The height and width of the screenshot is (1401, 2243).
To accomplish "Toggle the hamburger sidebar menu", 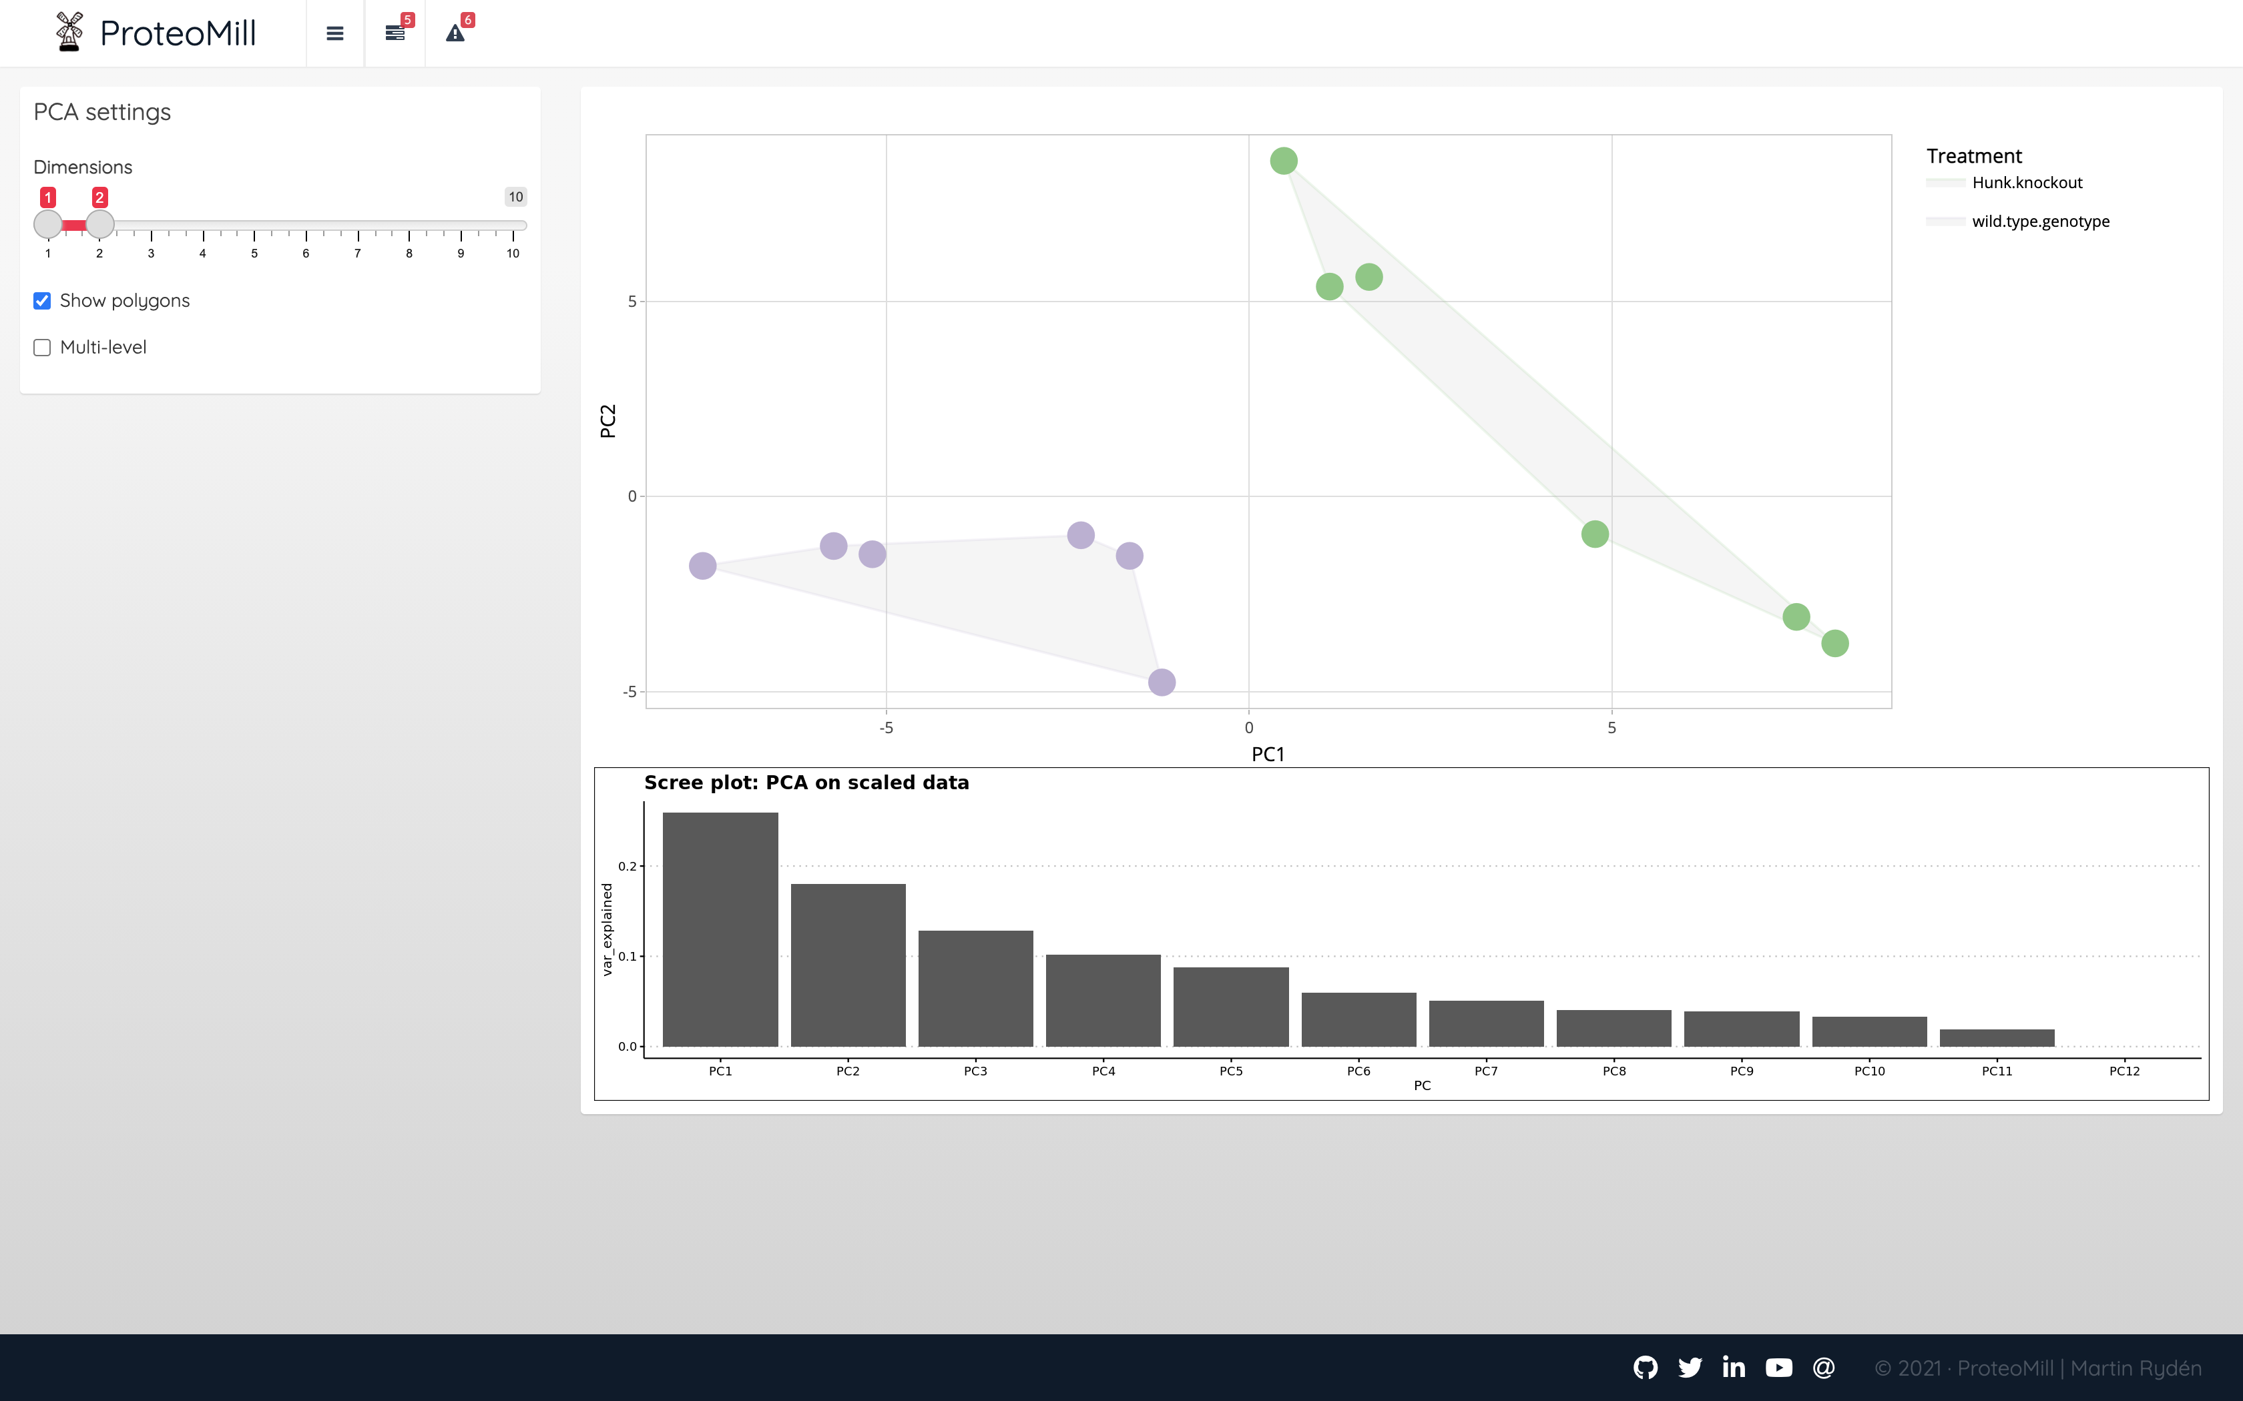I will (334, 33).
